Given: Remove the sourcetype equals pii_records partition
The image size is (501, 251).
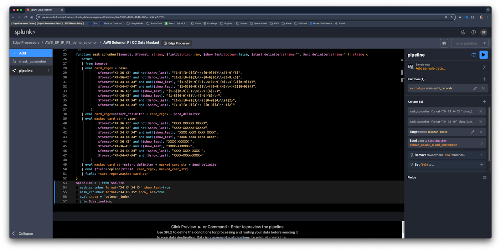Looking at the screenshot, I should click(x=483, y=88).
